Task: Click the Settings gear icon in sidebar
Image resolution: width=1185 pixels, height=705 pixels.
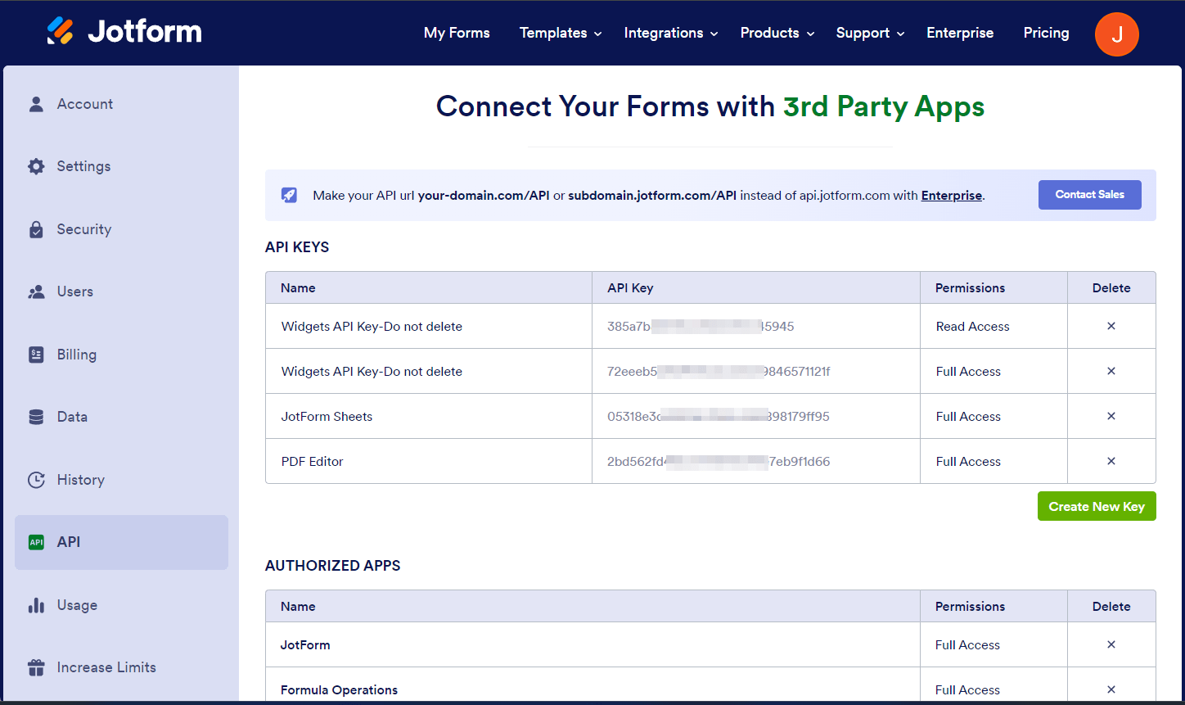Action: [36, 166]
